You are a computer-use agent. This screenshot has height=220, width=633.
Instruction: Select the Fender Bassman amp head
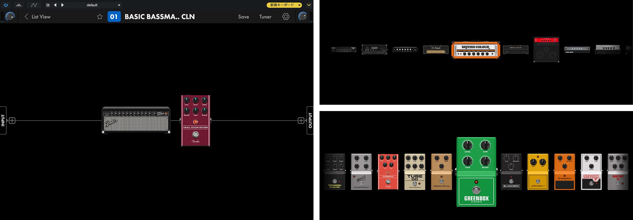[x=136, y=120]
